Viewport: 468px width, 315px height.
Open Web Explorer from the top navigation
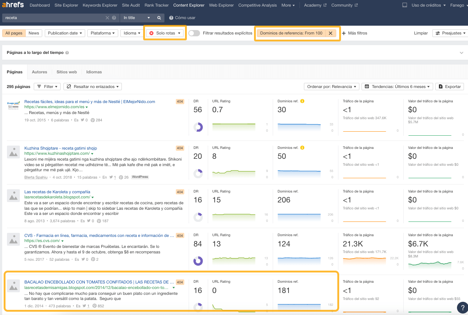pyautogui.click(x=221, y=5)
